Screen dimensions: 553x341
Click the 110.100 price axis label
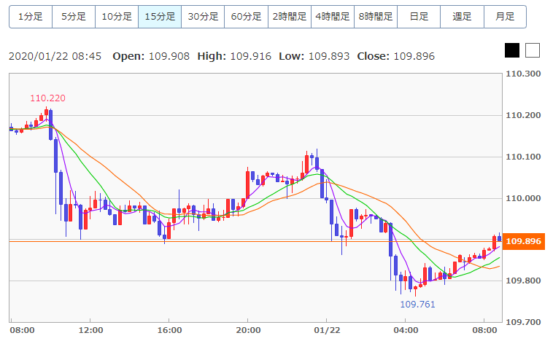click(x=523, y=157)
